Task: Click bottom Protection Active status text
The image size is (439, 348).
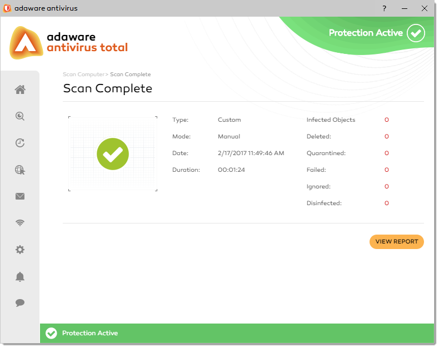Action: 90,333
